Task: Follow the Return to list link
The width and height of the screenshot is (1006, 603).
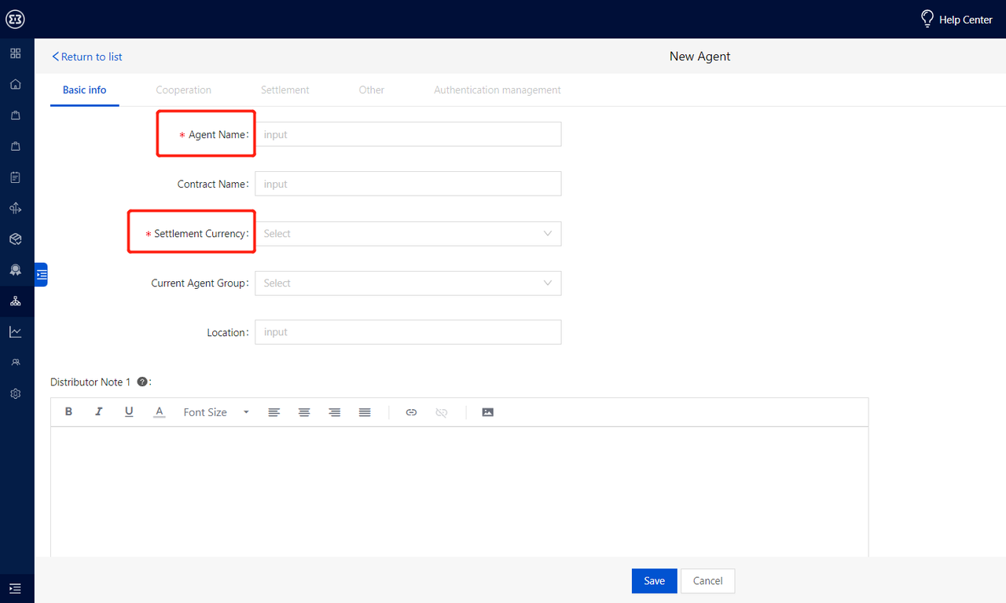Action: click(87, 57)
